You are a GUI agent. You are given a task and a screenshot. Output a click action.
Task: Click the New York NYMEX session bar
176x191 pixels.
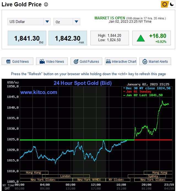point(89,180)
